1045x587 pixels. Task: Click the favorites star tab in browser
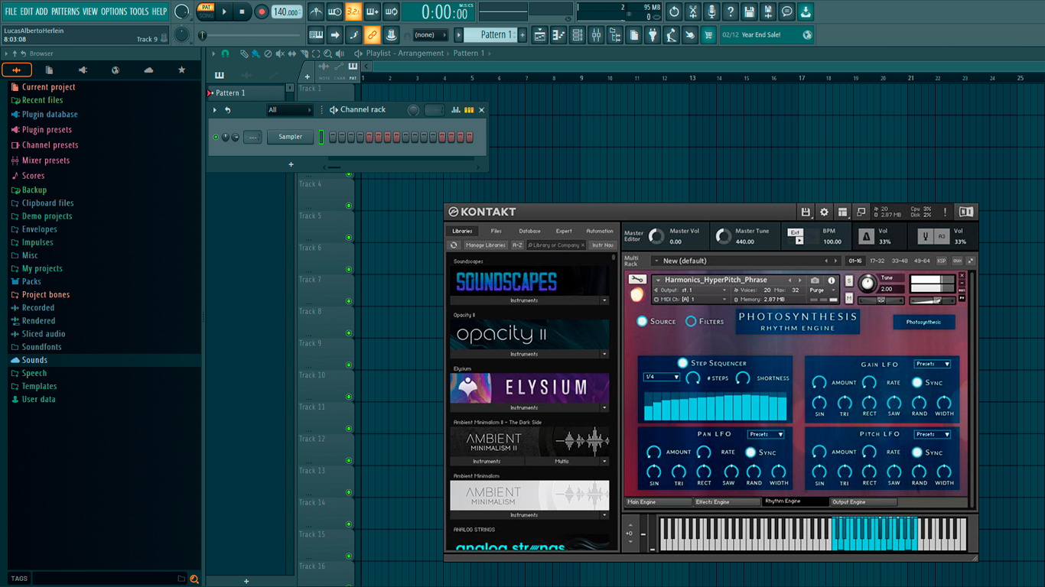(x=181, y=70)
